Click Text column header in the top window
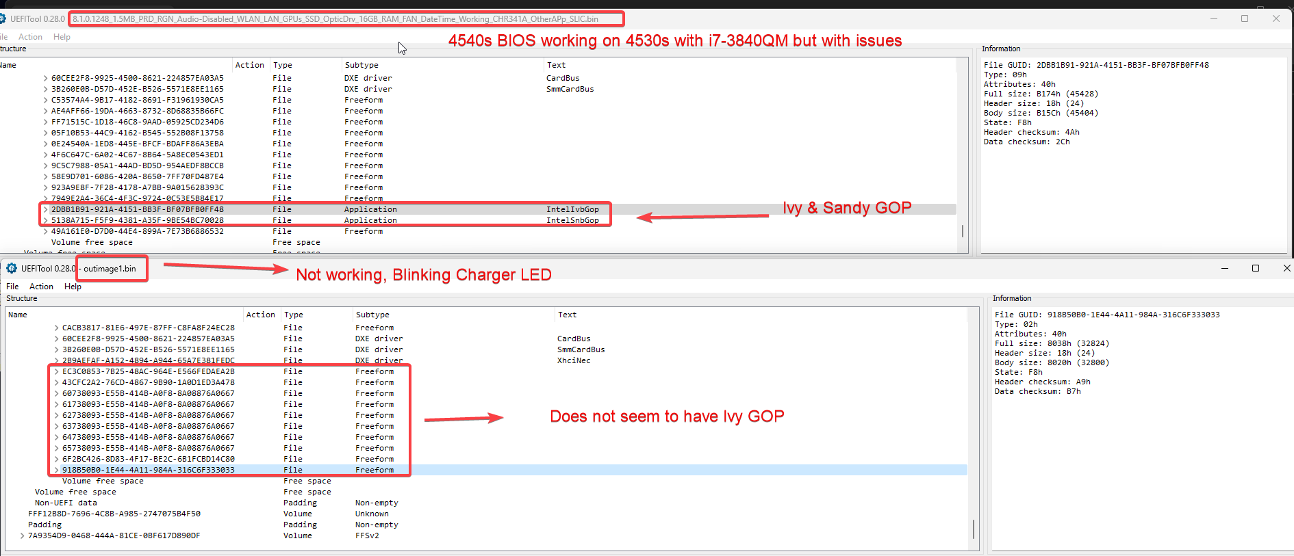The height and width of the screenshot is (556, 1294). pyautogui.click(x=556, y=65)
